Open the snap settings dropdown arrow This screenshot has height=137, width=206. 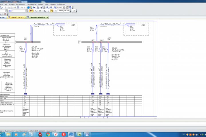point(33,11)
